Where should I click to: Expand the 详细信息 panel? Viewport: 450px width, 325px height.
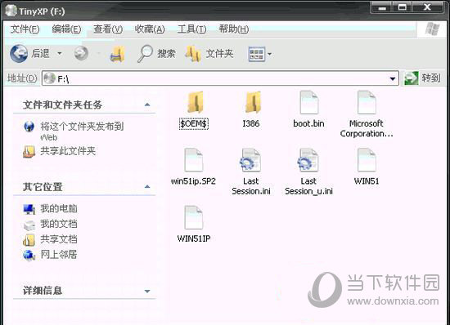click(147, 292)
